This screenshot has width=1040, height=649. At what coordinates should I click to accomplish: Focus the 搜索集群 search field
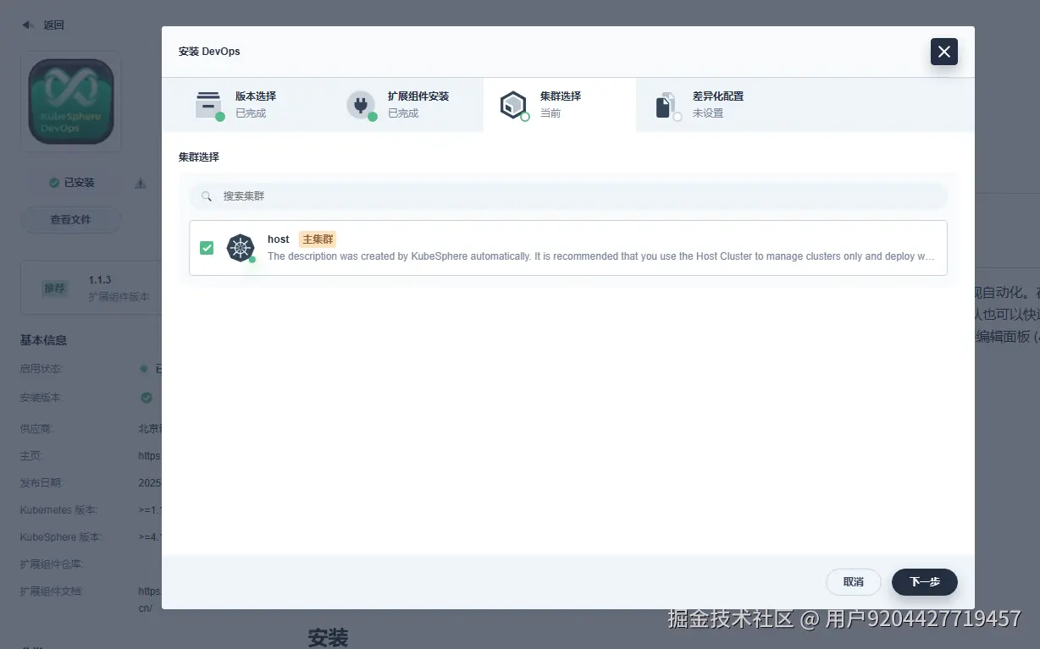568,196
